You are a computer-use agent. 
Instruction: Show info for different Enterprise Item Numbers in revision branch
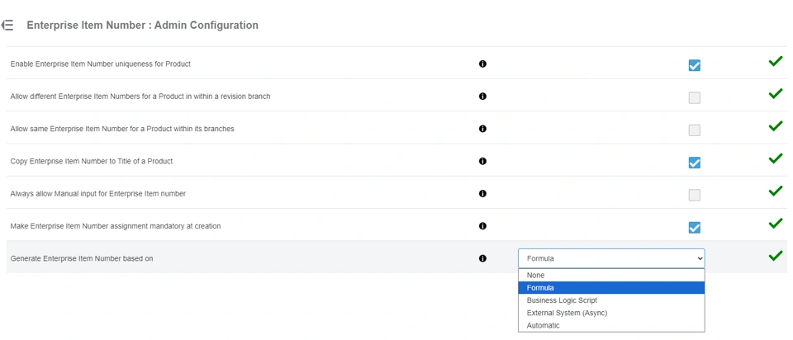483,97
